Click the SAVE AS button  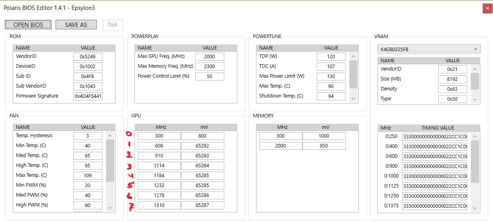tap(76, 25)
